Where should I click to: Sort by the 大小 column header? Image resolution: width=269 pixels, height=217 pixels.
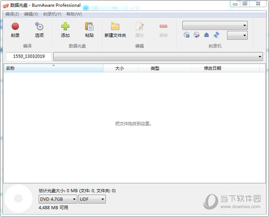121,68
